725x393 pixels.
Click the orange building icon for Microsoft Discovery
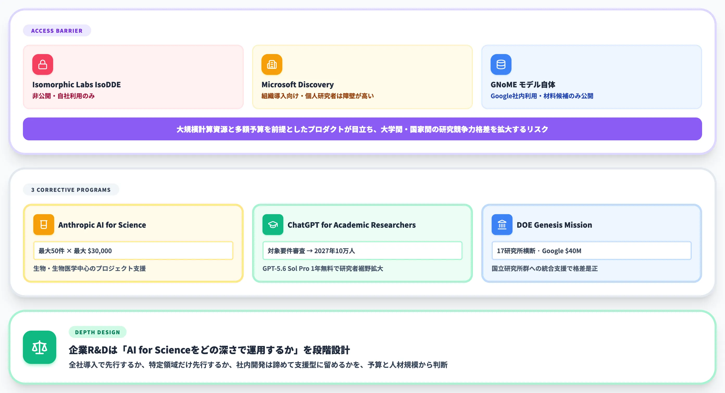point(272,64)
